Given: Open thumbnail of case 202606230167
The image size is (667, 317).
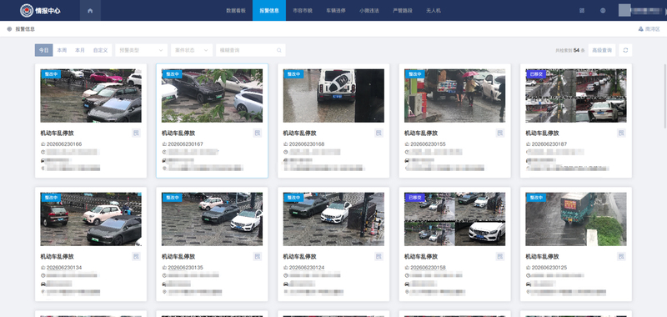Looking at the screenshot, I should coord(213,96).
